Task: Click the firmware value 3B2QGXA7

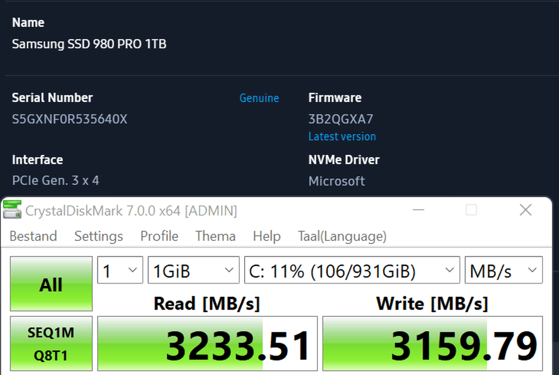Action: (341, 119)
